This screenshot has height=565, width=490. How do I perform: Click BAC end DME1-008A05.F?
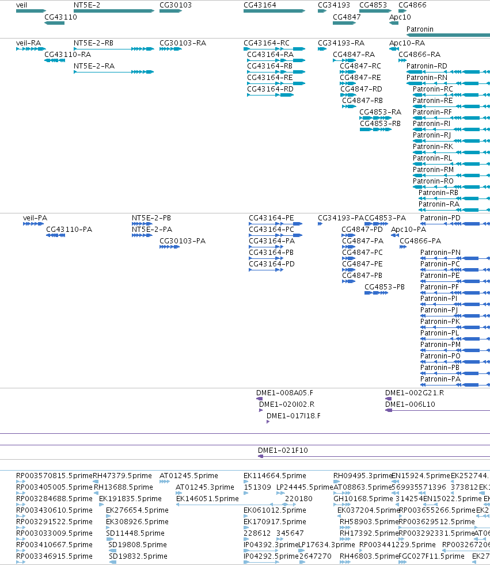pos(284,393)
